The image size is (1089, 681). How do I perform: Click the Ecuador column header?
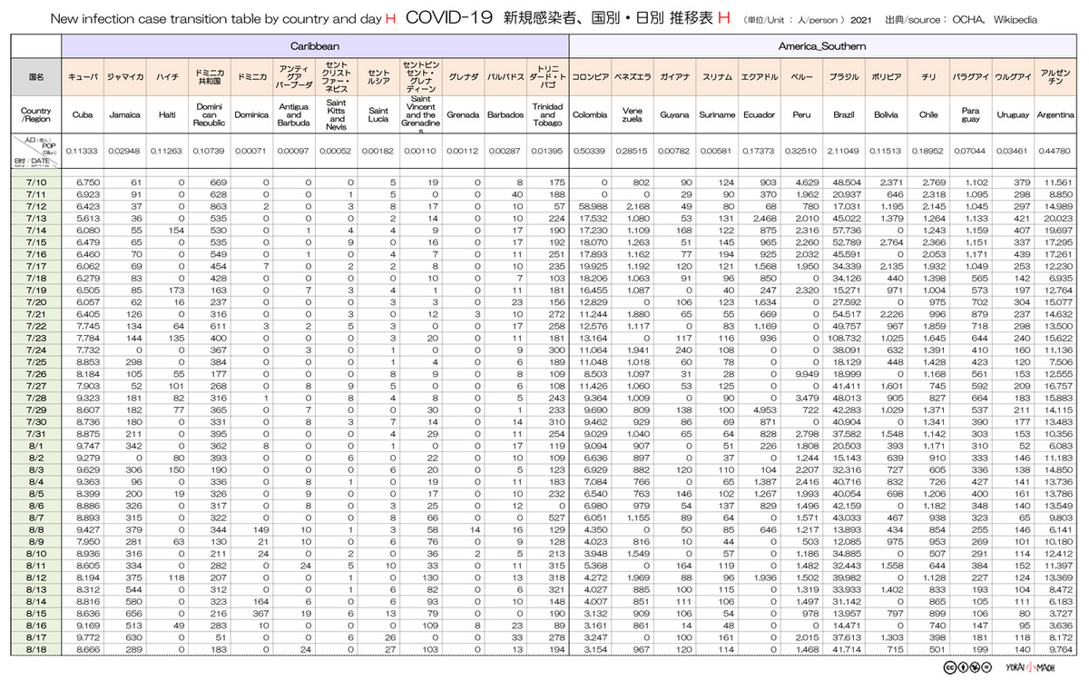[x=760, y=116]
